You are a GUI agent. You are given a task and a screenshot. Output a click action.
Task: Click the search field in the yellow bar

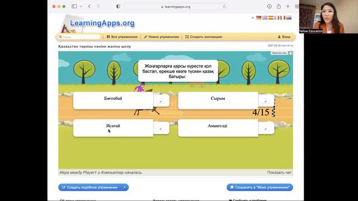79,37
